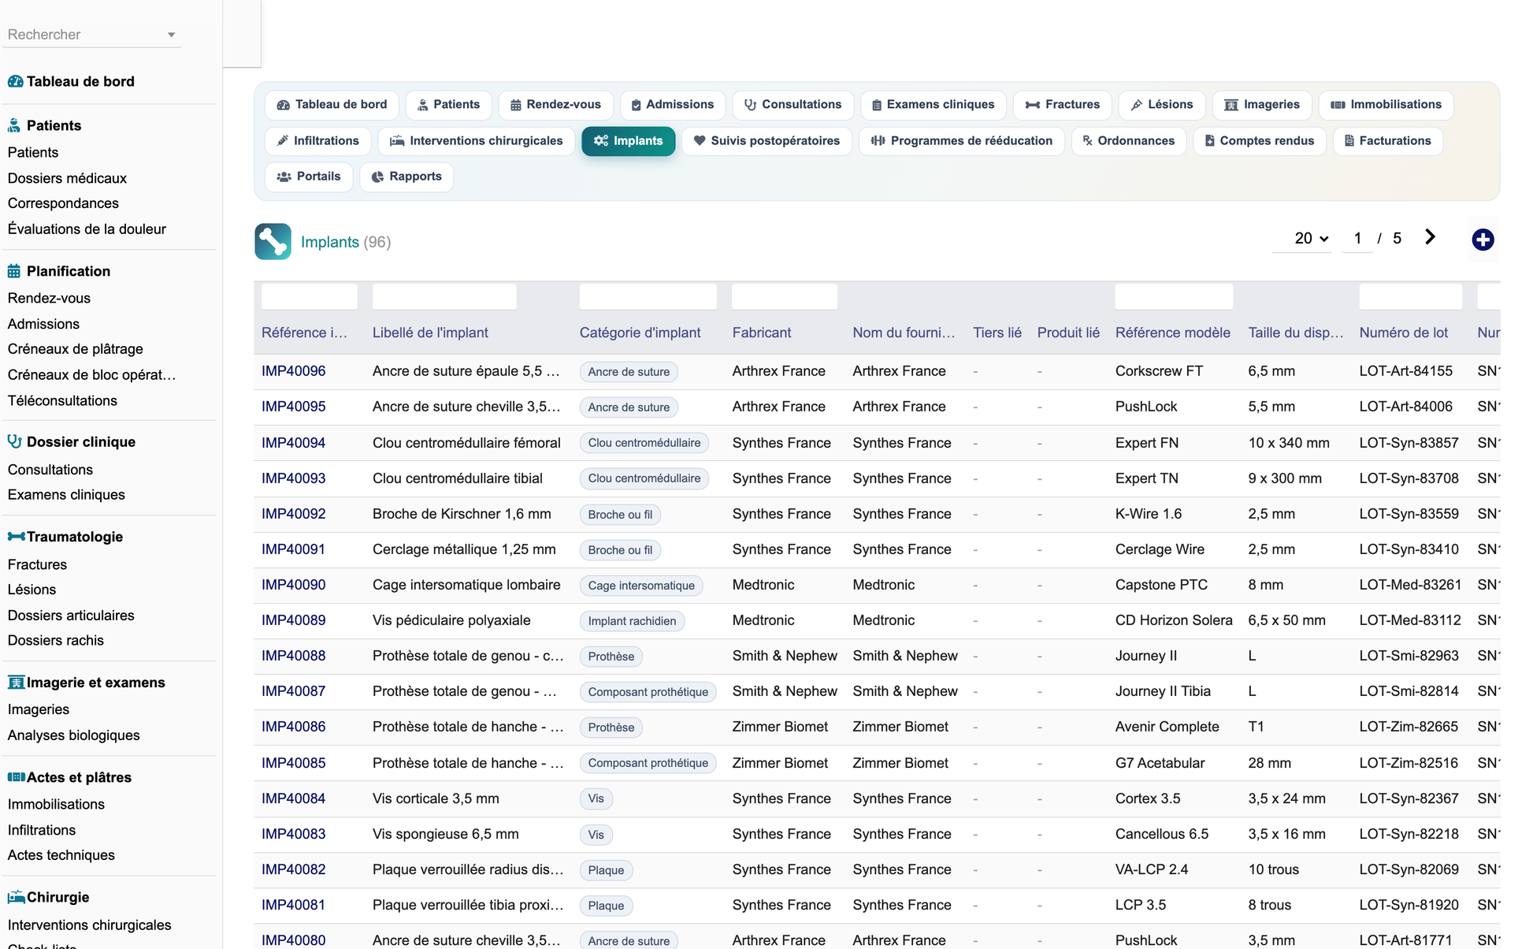Screen dimensions: 1533x949
Task: Open the Rapports tab
Action: point(406,177)
